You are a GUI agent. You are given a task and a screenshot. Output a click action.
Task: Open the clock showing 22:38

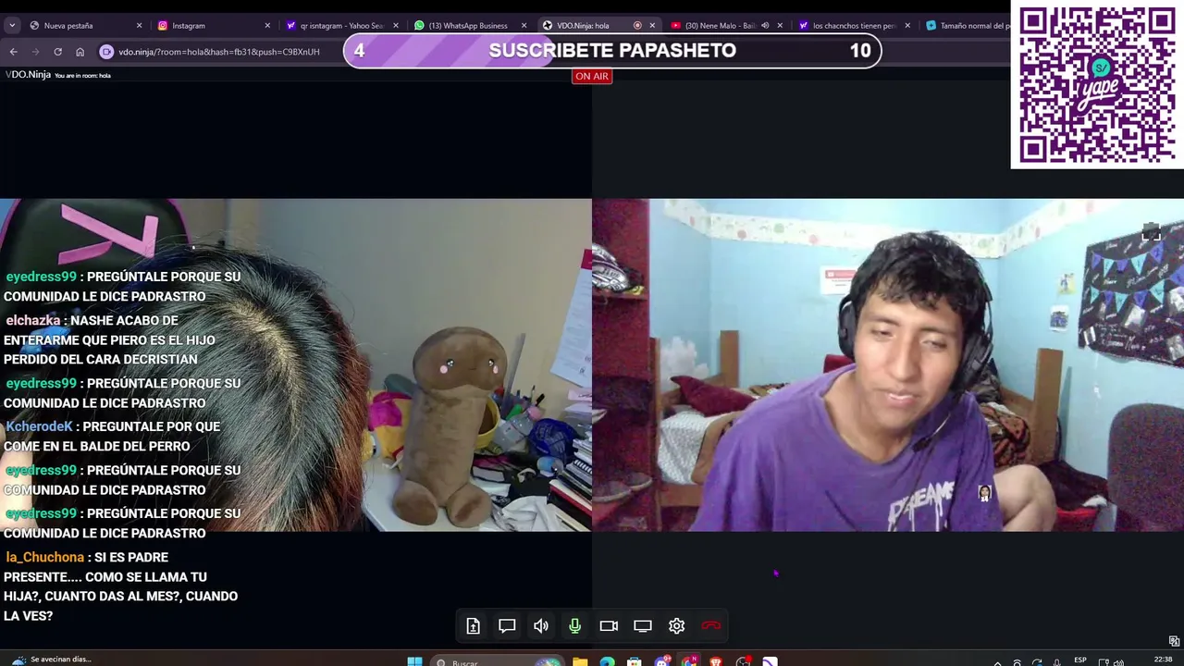click(1163, 660)
